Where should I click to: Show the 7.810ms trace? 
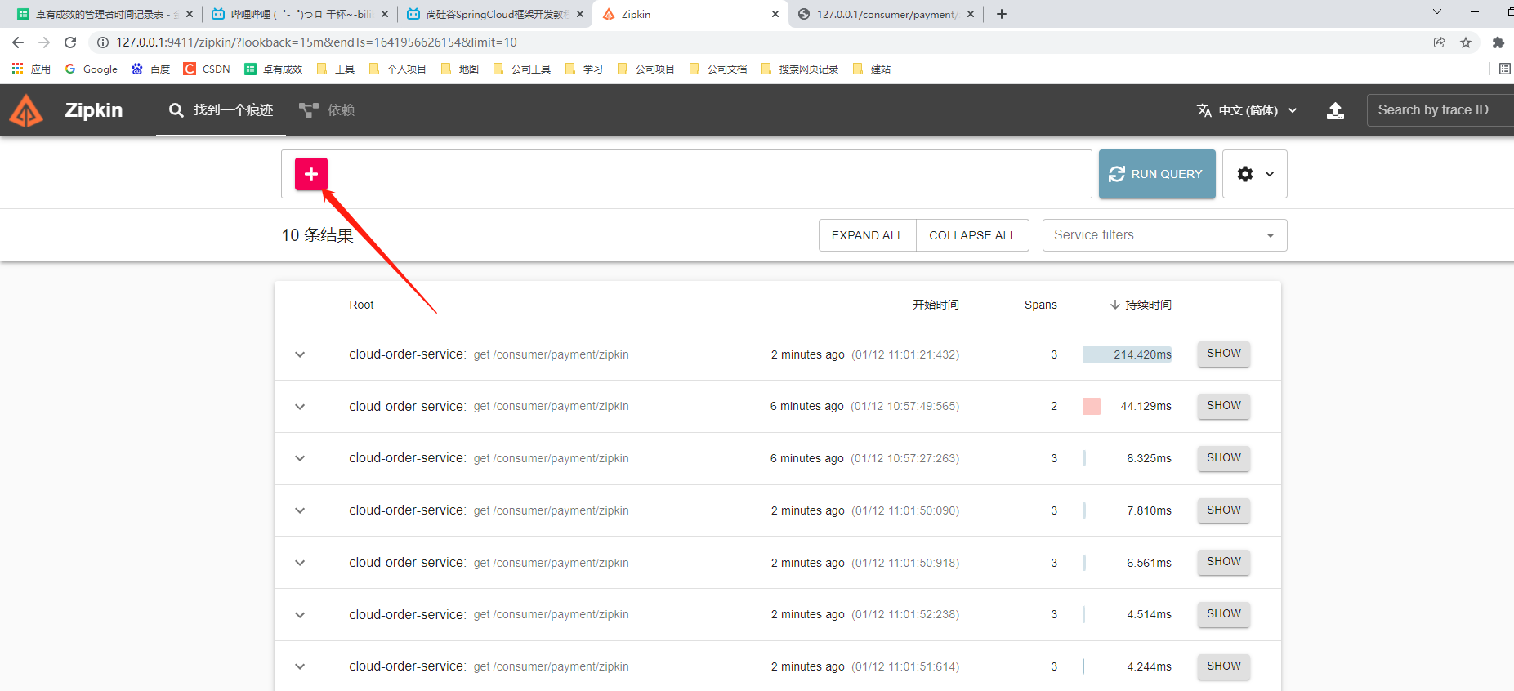[x=1223, y=510]
